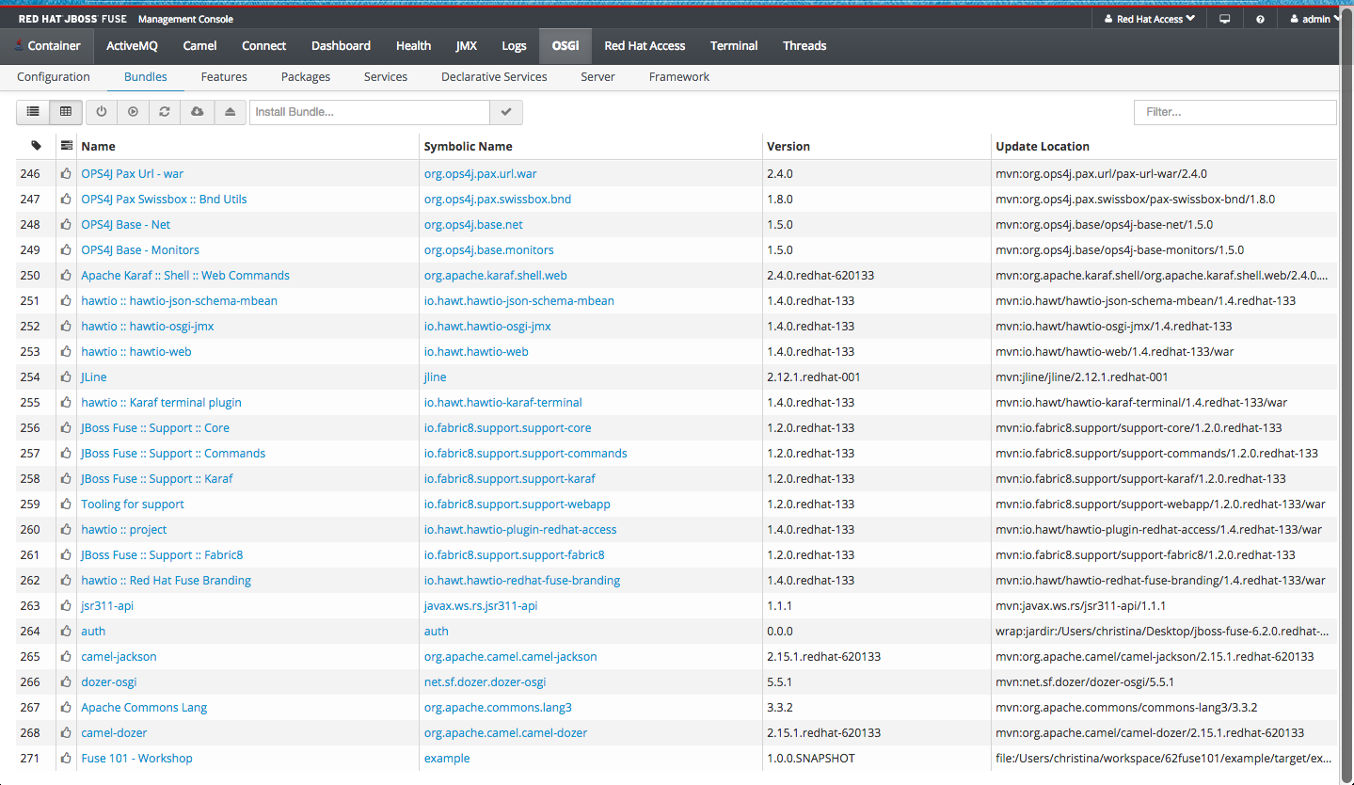This screenshot has height=785, width=1354.
Task: Open the JMX tab
Action: pos(466,45)
